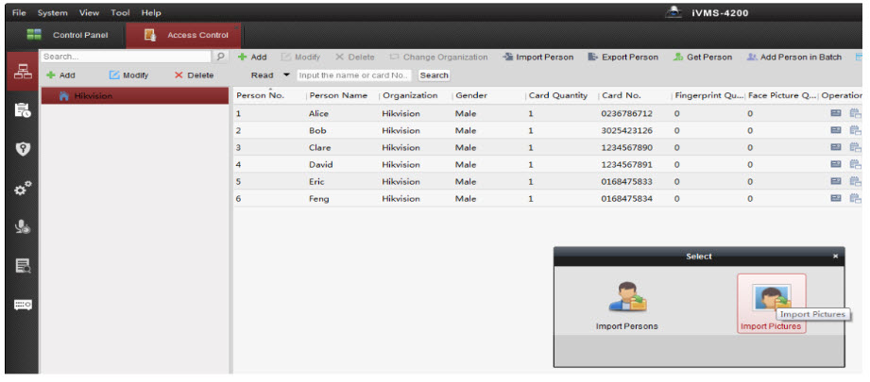The width and height of the screenshot is (870, 382).
Task: Click the card operation icon in Alice's row
Action: coord(835,113)
